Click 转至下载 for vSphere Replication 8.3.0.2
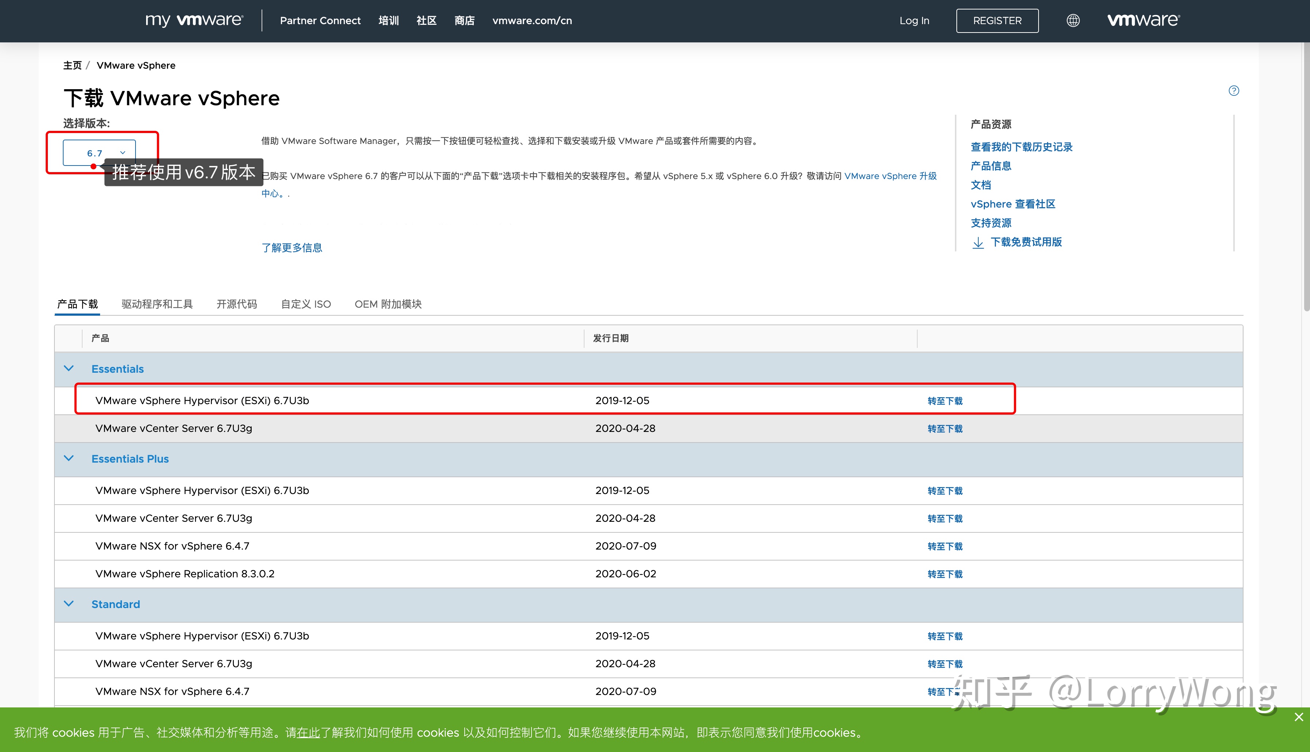The image size is (1310, 752). 945,575
